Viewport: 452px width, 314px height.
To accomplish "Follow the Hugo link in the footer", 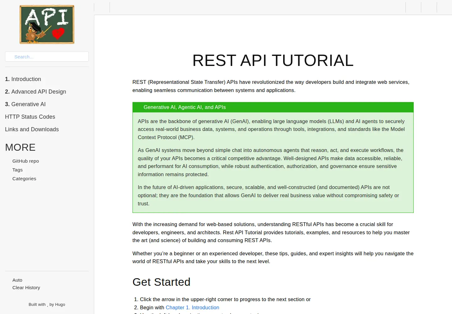I will [60, 305].
